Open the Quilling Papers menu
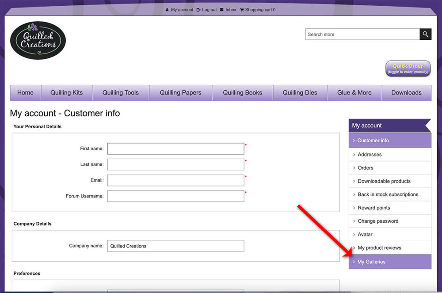This screenshot has height=293, width=442. coord(181,93)
